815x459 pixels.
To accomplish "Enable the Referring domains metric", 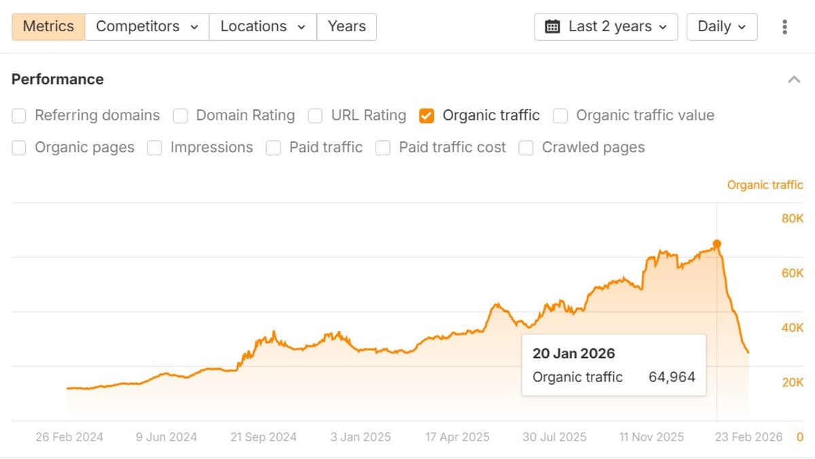I will point(18,116).
